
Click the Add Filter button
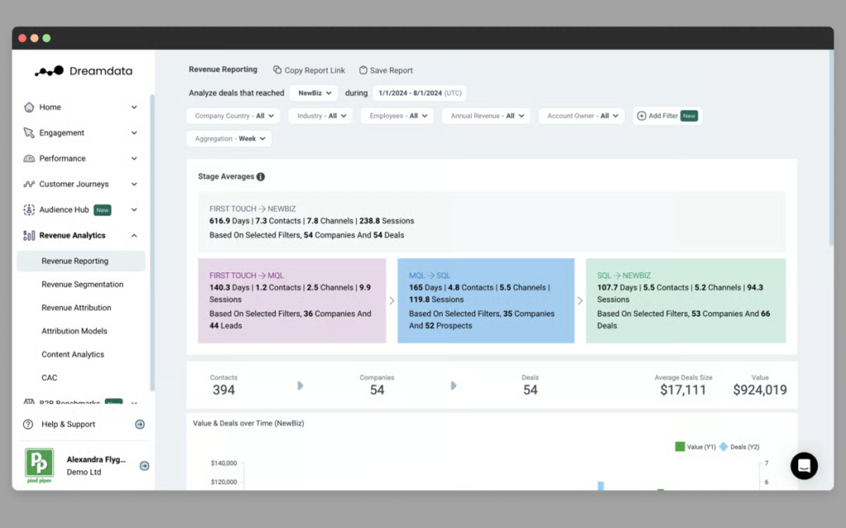pos(668,115)
